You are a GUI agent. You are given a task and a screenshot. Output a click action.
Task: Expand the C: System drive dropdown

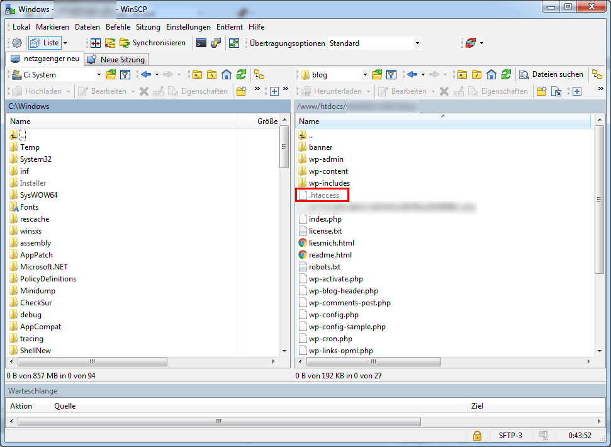tap(99, 75)
